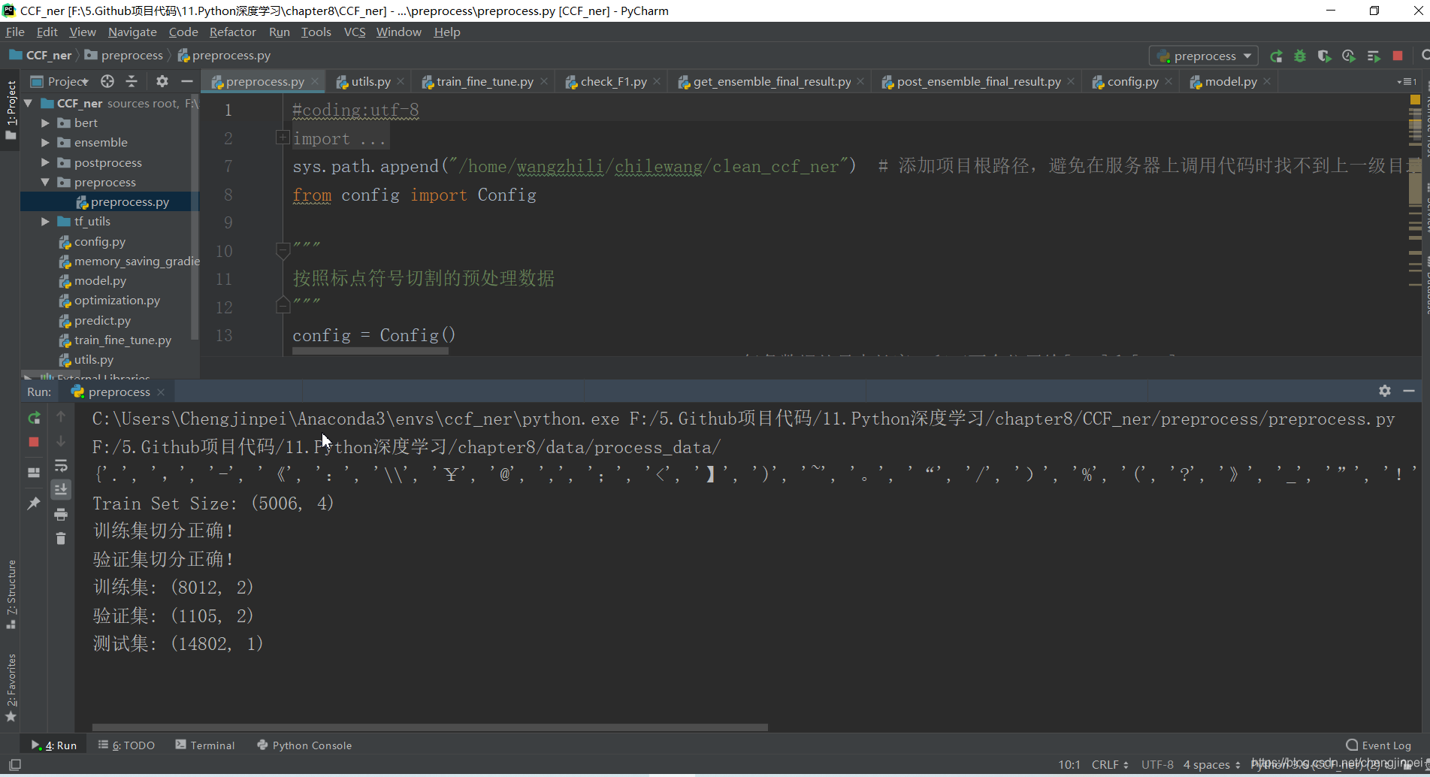
Task: Click yellow inspection indicator above editor scrollbar
Action: point(1415,99)
